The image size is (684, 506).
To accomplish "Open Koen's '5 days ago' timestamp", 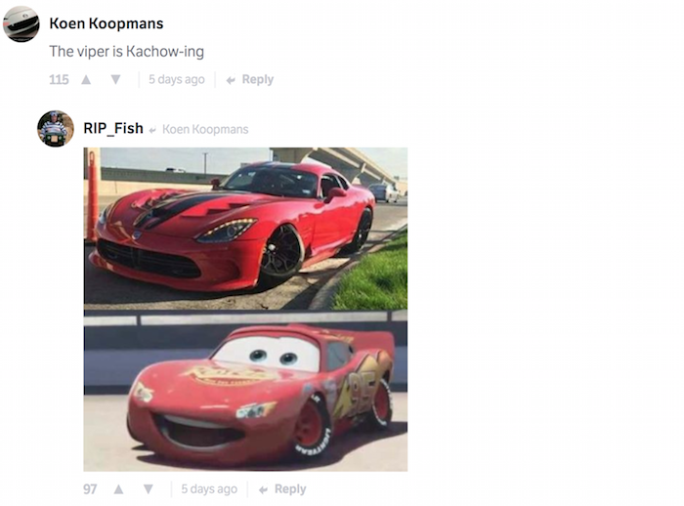I will pos(177,79).
